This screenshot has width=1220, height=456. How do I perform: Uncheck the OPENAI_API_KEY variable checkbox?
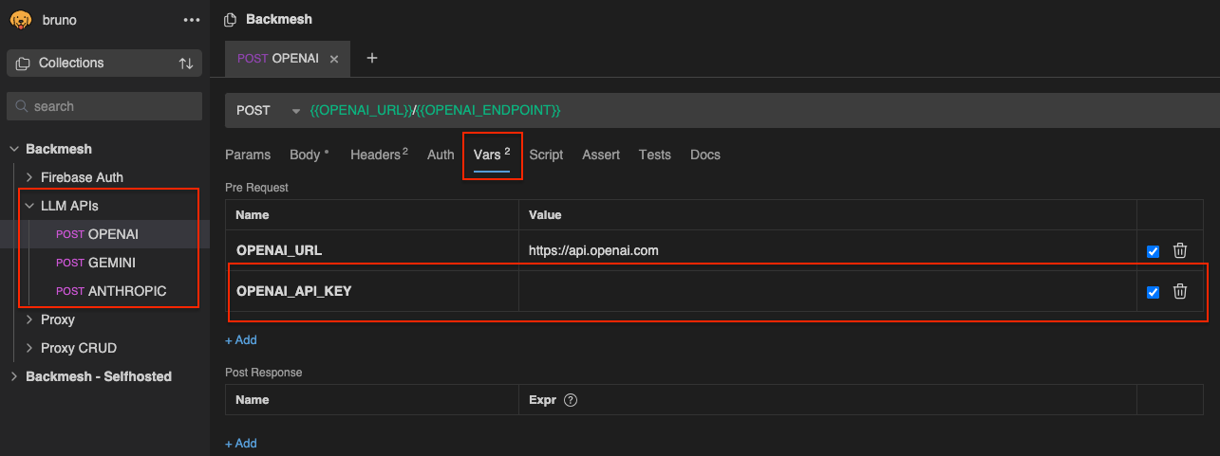click(1153, 292)
